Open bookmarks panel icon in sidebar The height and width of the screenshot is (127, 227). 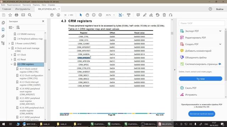(x=3, y=30)
